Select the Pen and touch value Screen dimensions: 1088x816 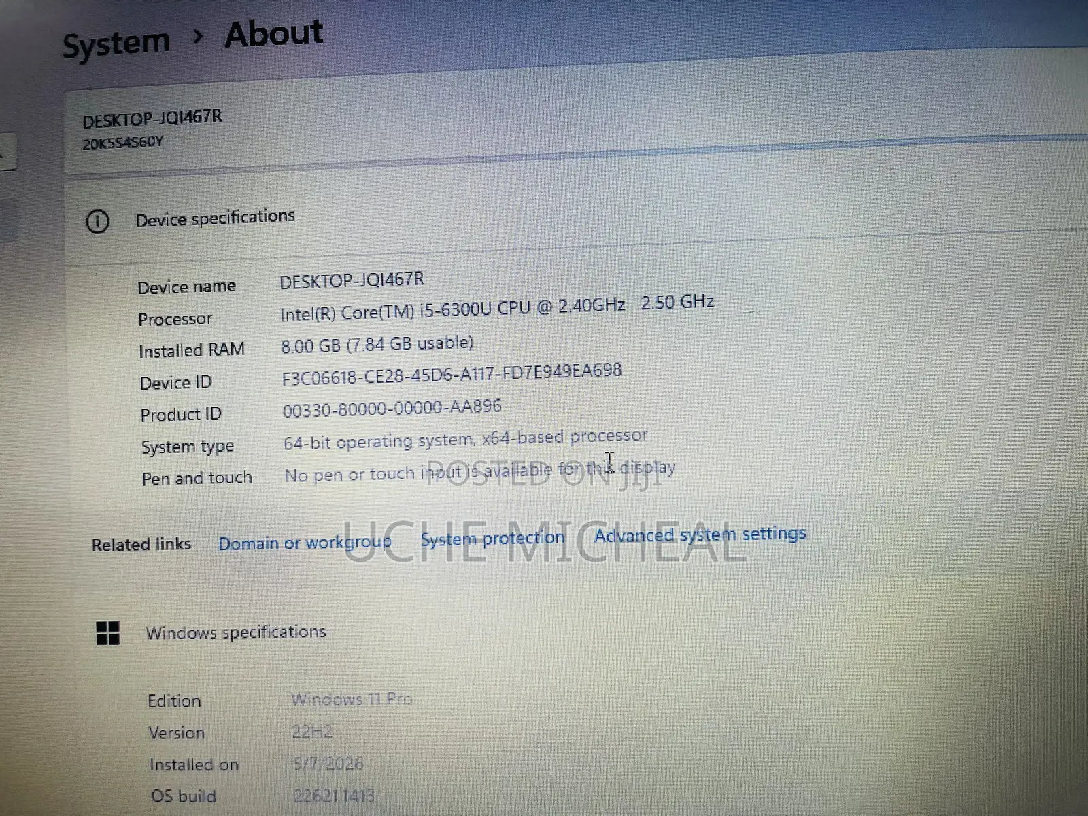(x=480, y=471)
